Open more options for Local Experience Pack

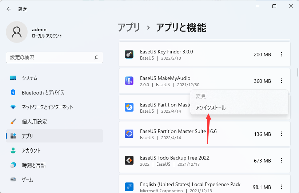[x=282, y=187]
